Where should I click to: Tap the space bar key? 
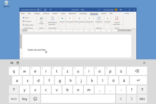(x=78, y=99)
